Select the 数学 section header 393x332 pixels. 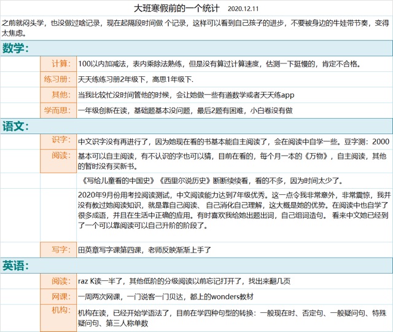click(x=196, y=48)
